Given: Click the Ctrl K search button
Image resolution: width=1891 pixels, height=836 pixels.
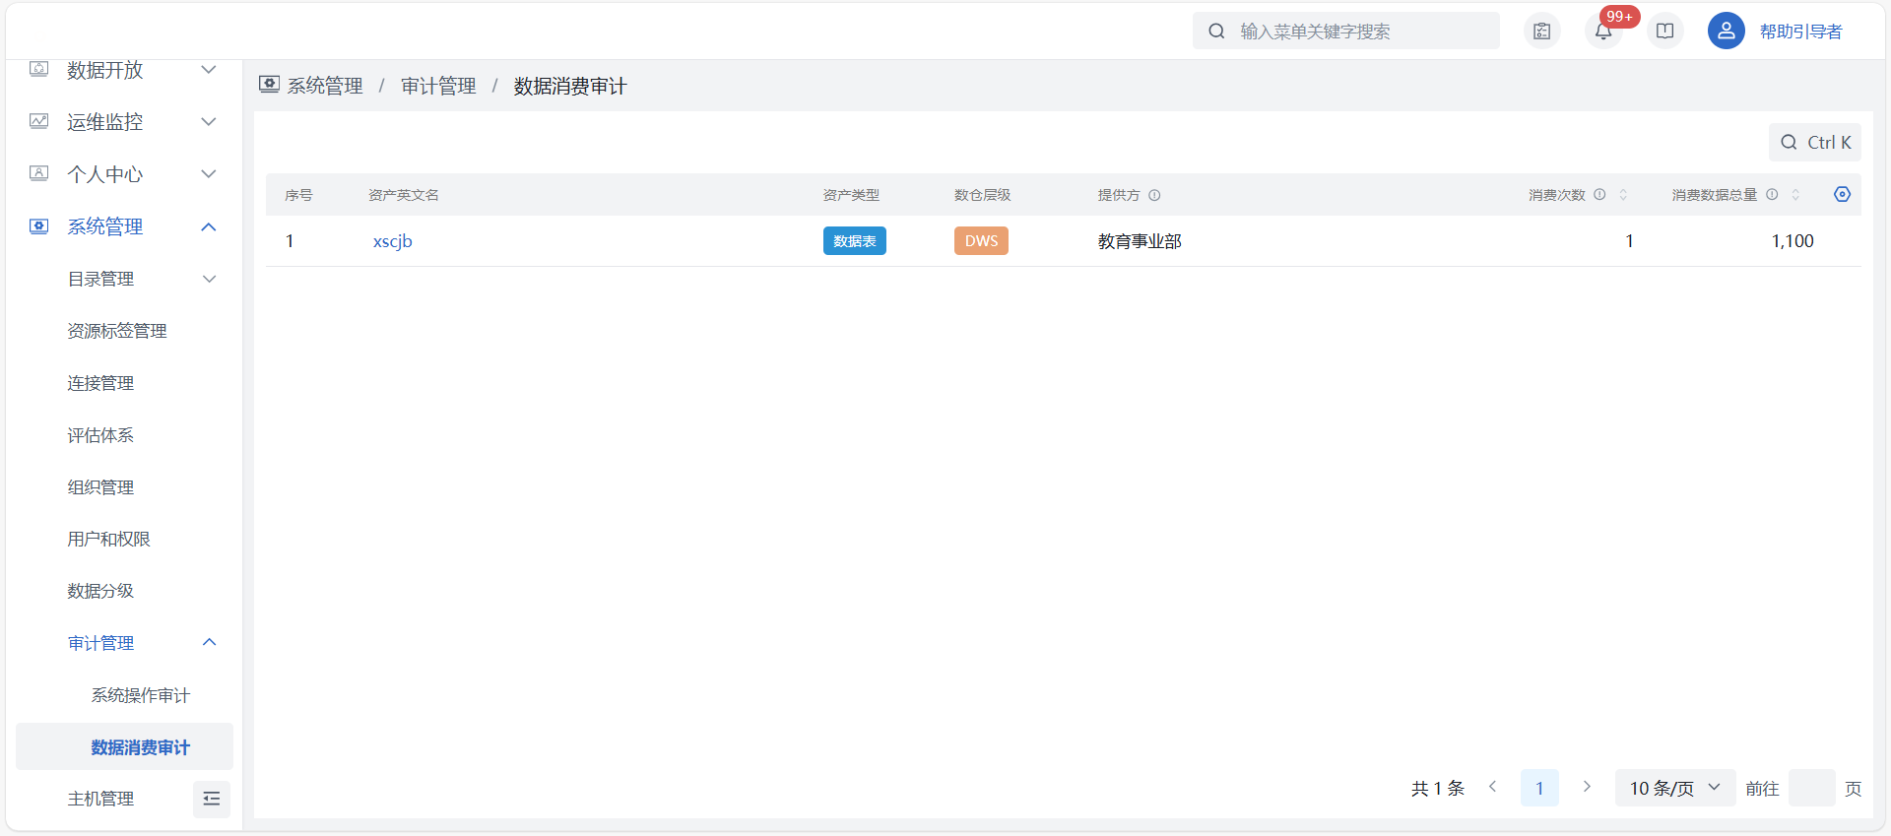Looking at the screenshot, I should pyautogui.click(x=1815, y=143).
